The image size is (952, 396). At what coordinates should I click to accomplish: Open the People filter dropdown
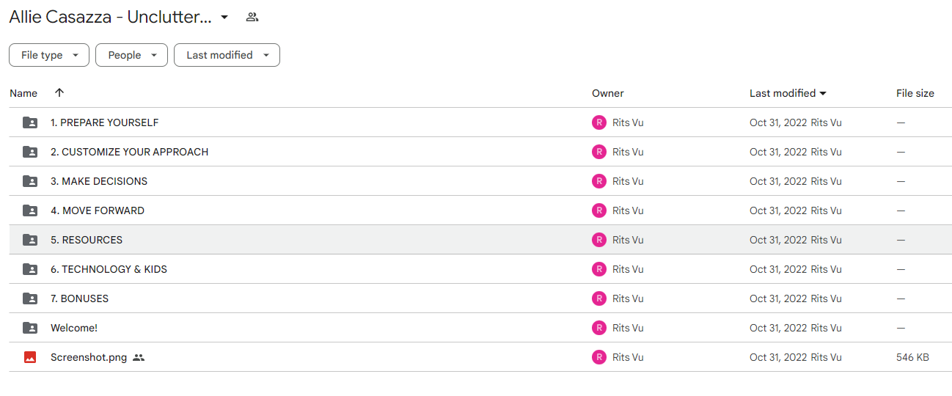(132, 55)
